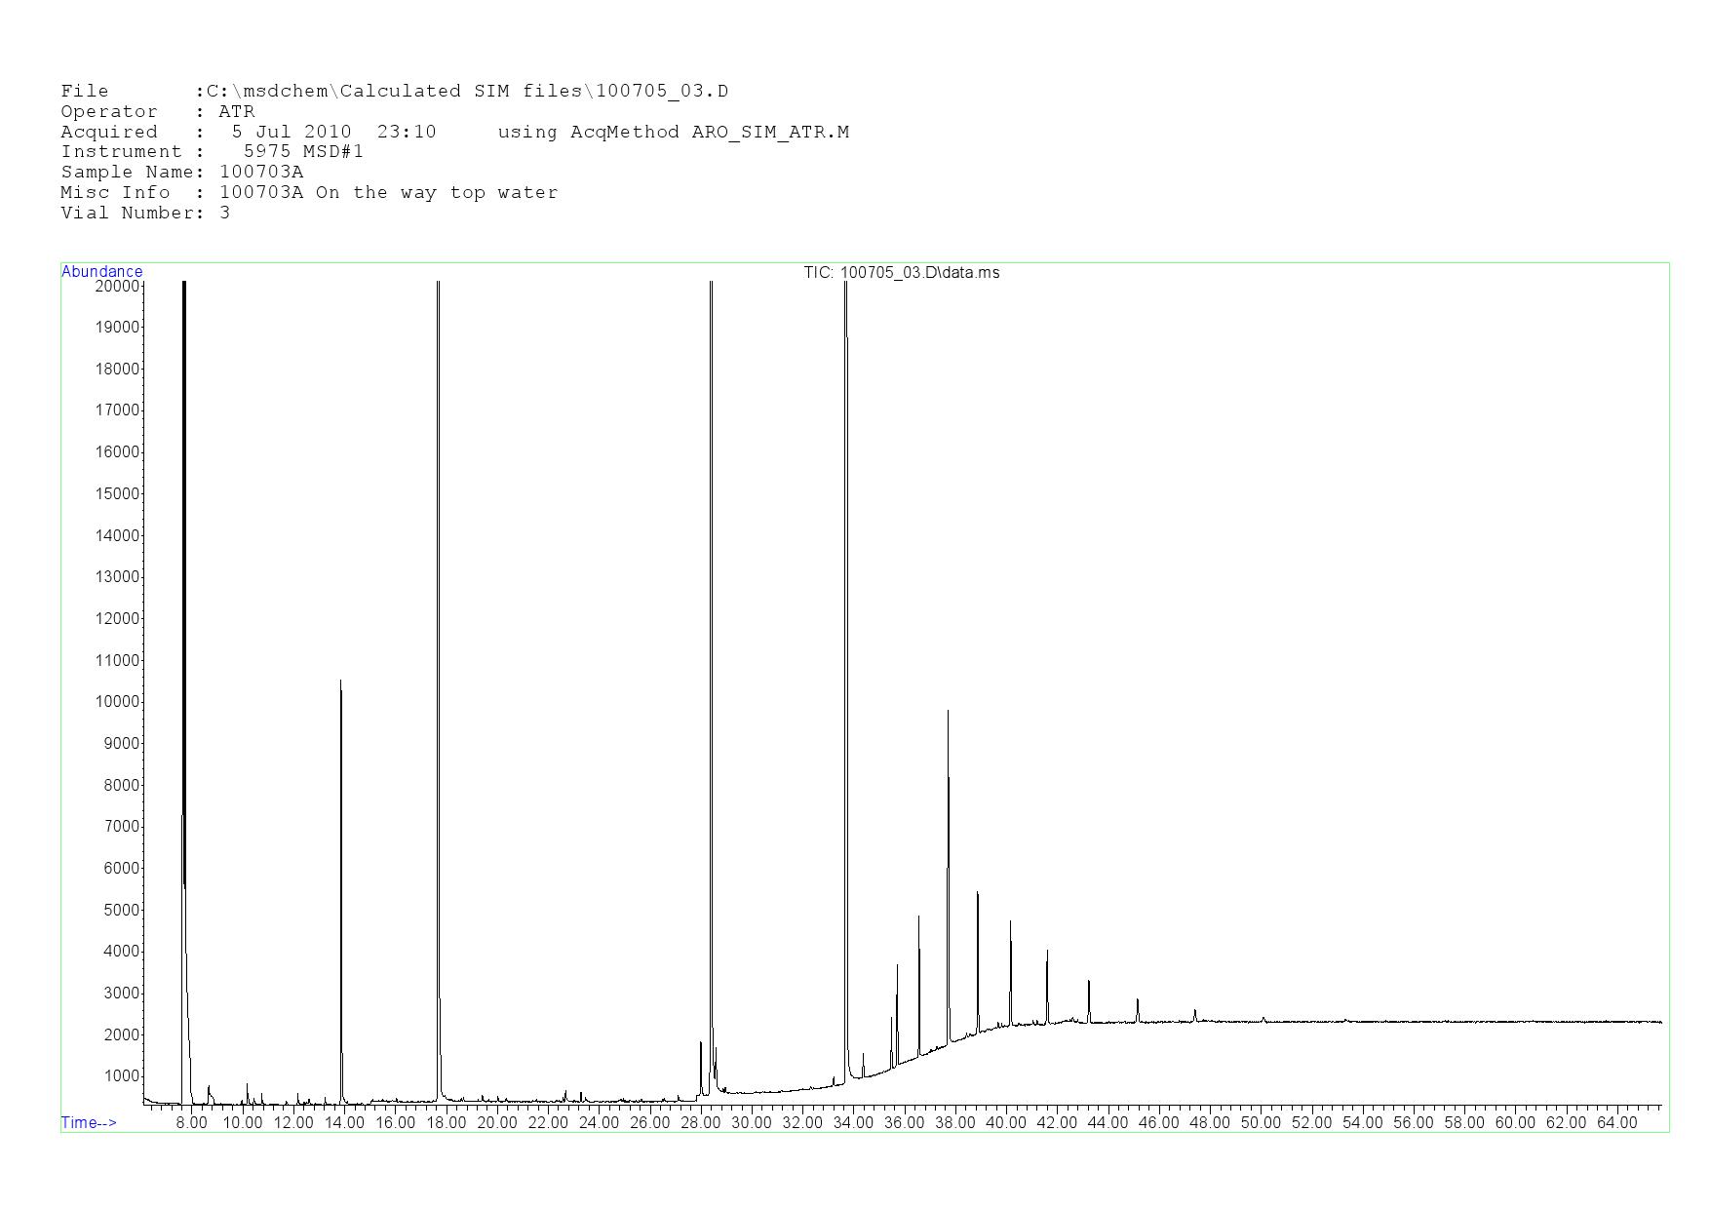Select the 14.00 time axis label
This screenshot has width=1710, height=1209.
click(344, 1123)
